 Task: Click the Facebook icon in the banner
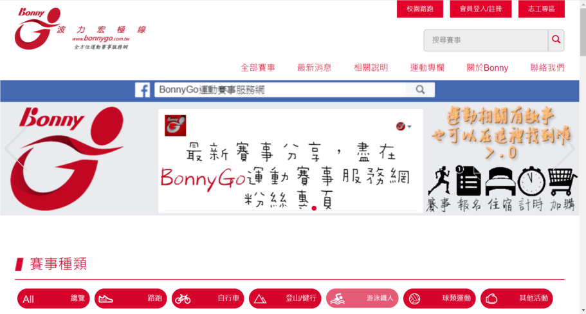click(142, 90)
